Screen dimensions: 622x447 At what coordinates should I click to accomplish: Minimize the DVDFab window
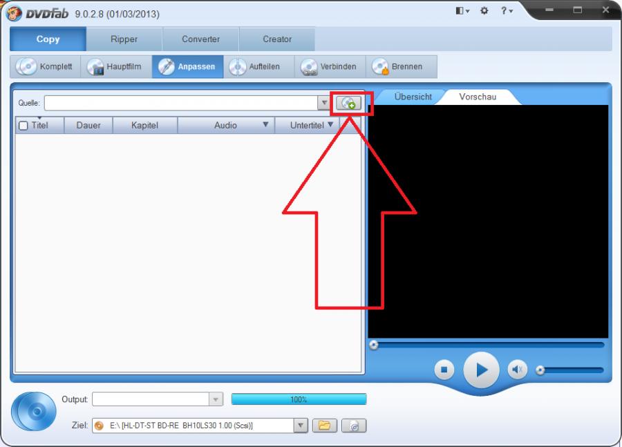(x=549, y=10)
